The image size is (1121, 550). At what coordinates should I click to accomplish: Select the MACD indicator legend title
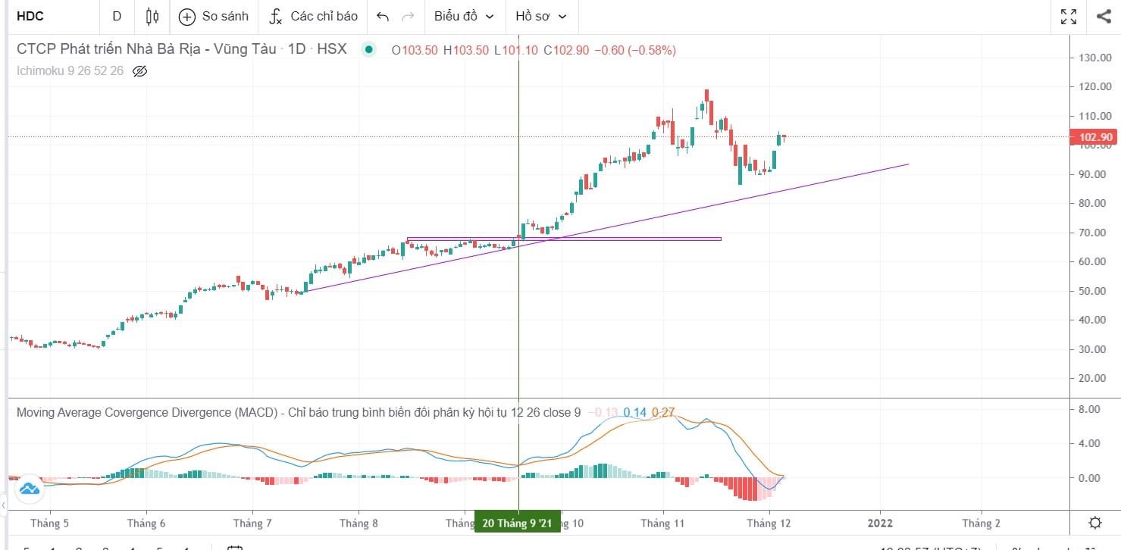click(x=299, y=413)
